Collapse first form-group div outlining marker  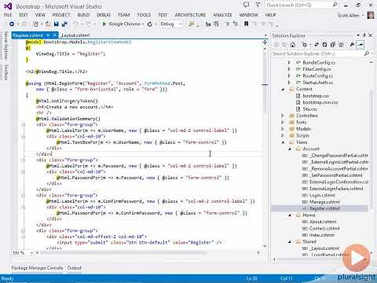click(x=24, y=125)
